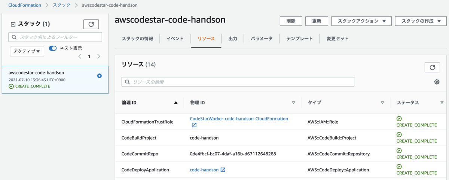The image size is (449, 180).
Task: Select the awscodestar-code-handson stack radio button
Action: [x=99, y=76]
